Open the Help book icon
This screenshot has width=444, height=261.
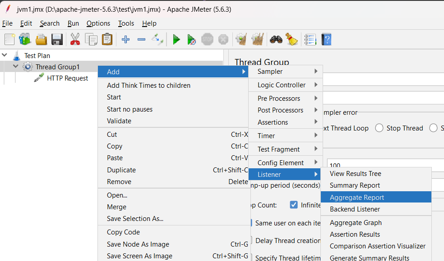tap(326, 40)
